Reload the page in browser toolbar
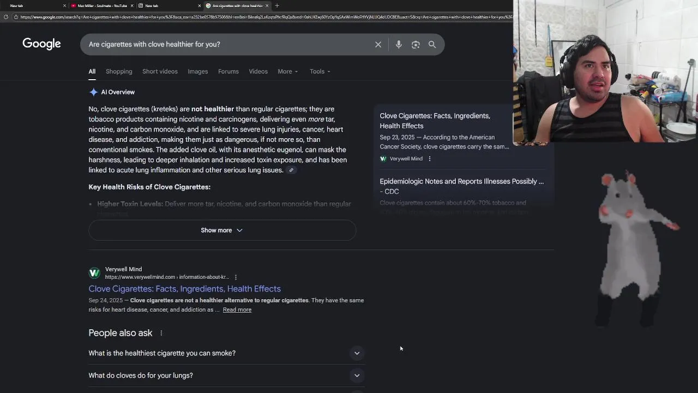Viewport: 698px width, 393px height. point(5,17)
